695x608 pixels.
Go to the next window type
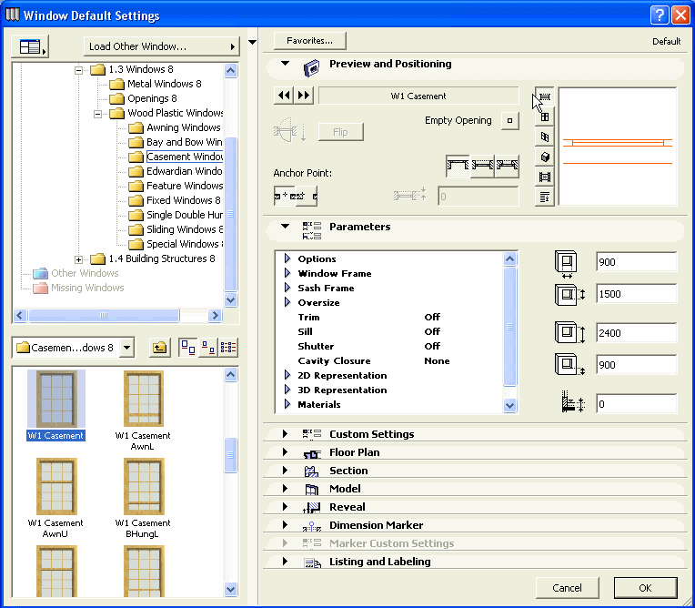tap(304, 96)
